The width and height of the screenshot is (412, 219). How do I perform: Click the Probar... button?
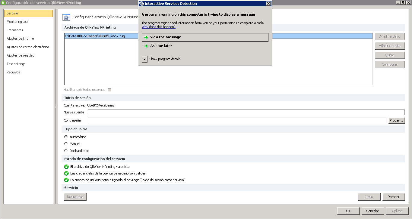[x=397, y=120]
